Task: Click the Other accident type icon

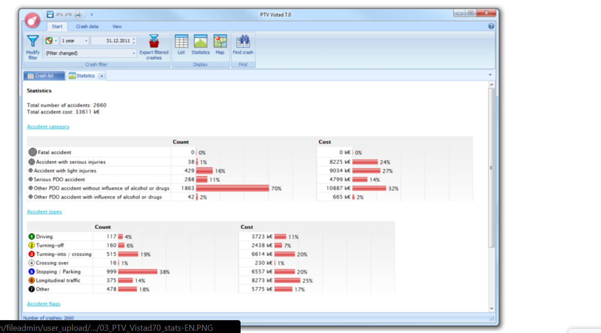Action: point(32,289)
